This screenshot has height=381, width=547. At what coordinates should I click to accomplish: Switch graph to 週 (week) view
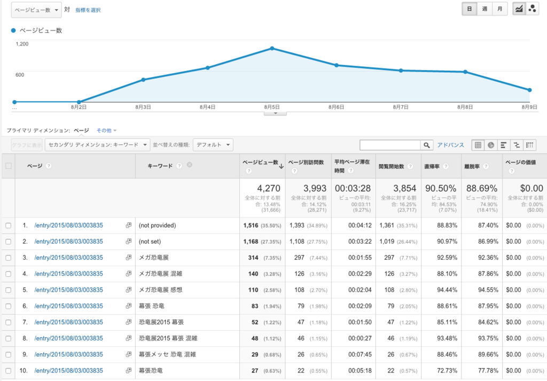485,9
